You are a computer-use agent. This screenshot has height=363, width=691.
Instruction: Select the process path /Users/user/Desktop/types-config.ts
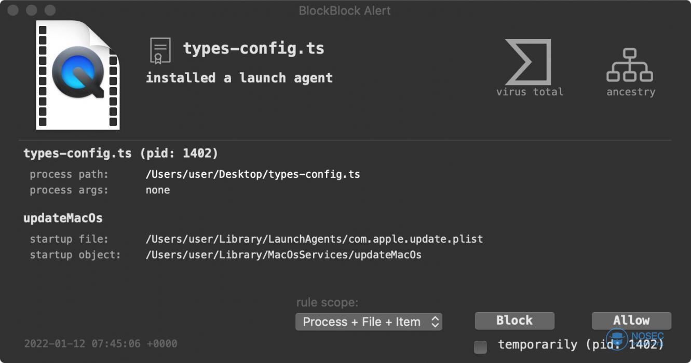pos(253,174)
